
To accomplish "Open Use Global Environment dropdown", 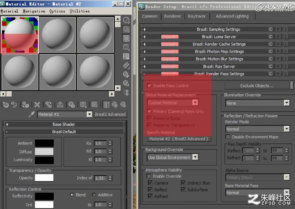I will pos(195,157).
